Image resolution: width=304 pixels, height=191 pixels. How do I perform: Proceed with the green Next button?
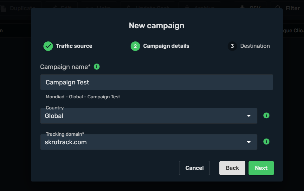261,168
